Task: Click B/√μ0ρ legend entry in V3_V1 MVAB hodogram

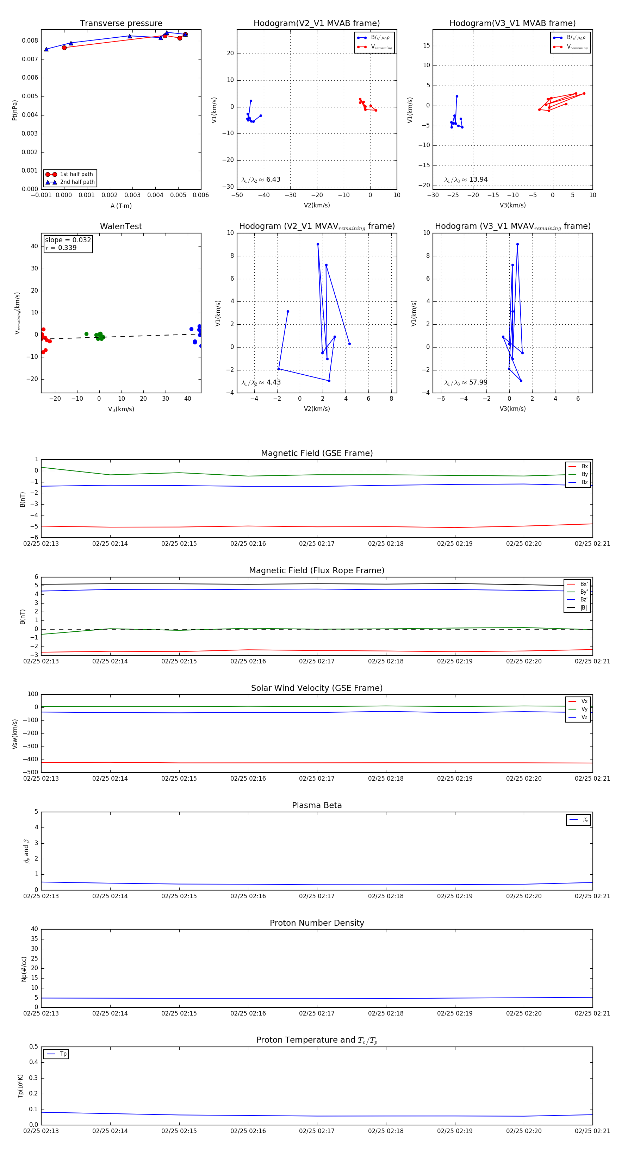Action: 570,38
